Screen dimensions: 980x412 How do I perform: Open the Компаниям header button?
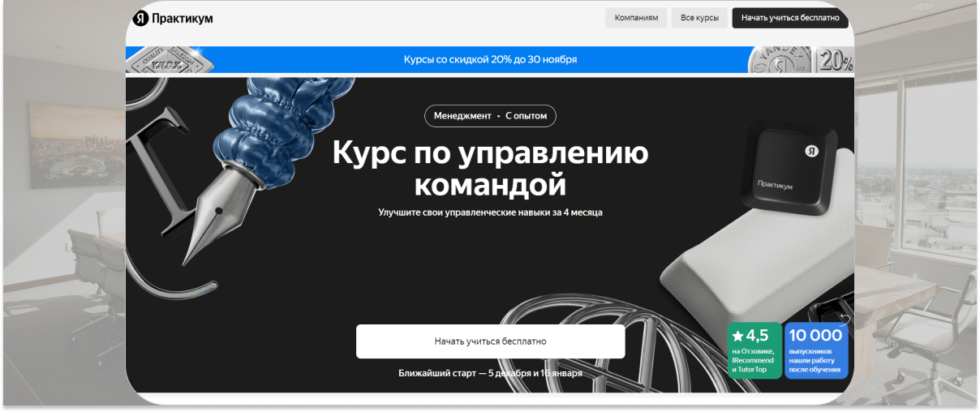click(x=636, y=18)
